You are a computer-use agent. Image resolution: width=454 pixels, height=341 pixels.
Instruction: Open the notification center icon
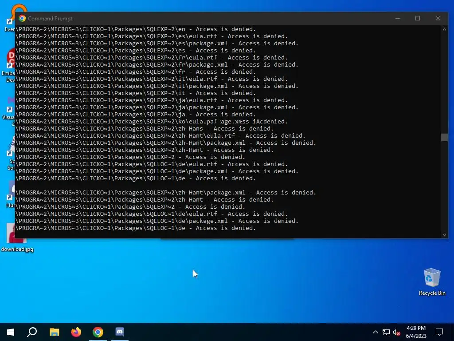439,332
